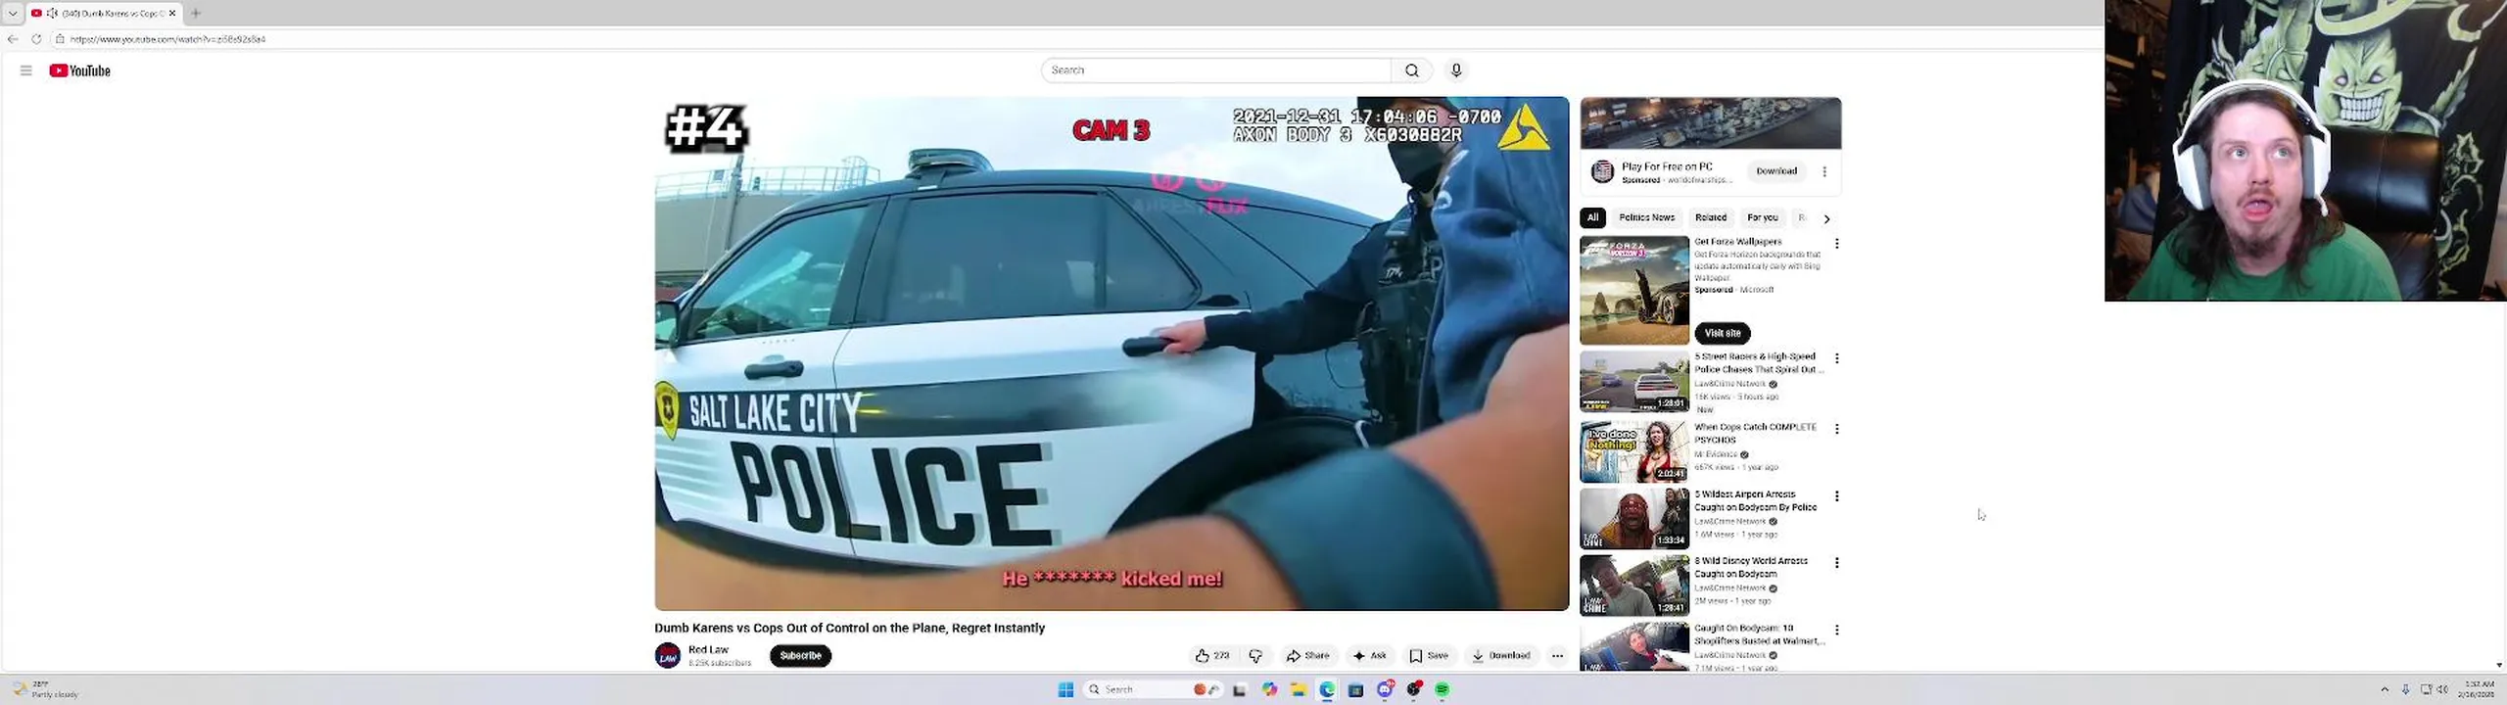Open options for Shoplifters Busted video

tap(1837, 630)
